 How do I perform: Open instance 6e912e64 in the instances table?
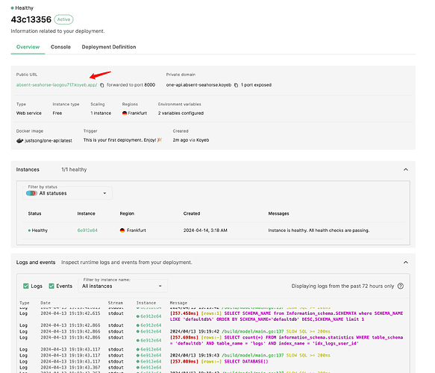coord(87,231)
